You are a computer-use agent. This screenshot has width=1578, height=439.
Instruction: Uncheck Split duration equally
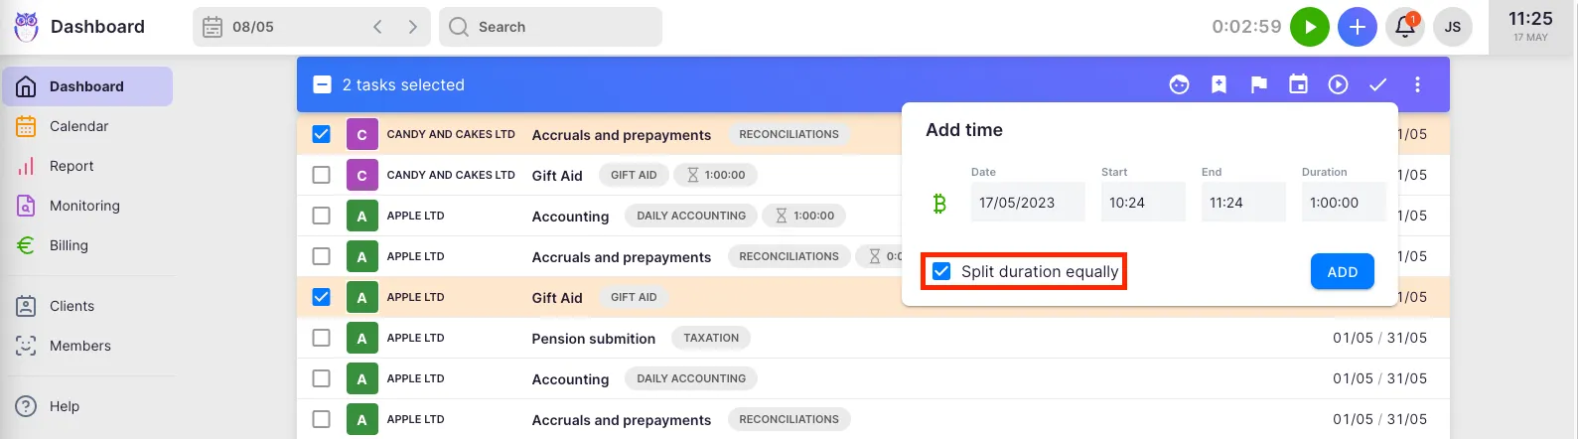click(941, 271)
